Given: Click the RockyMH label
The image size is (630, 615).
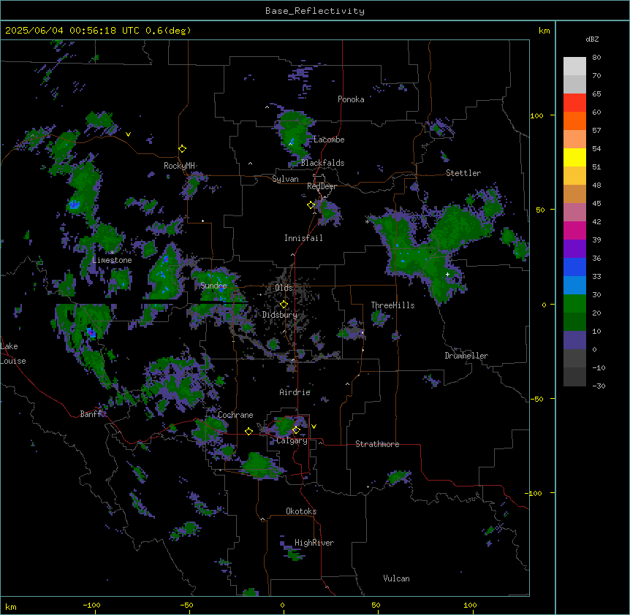Looking at the screenshot, I should pos(179,166).
